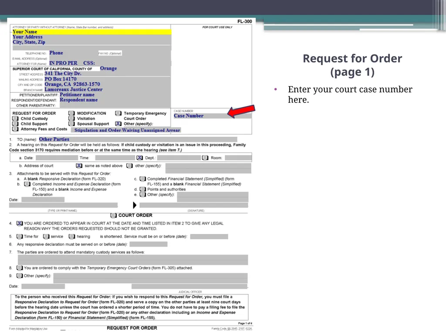Click the service on or before date field

(x=209, y=237)
